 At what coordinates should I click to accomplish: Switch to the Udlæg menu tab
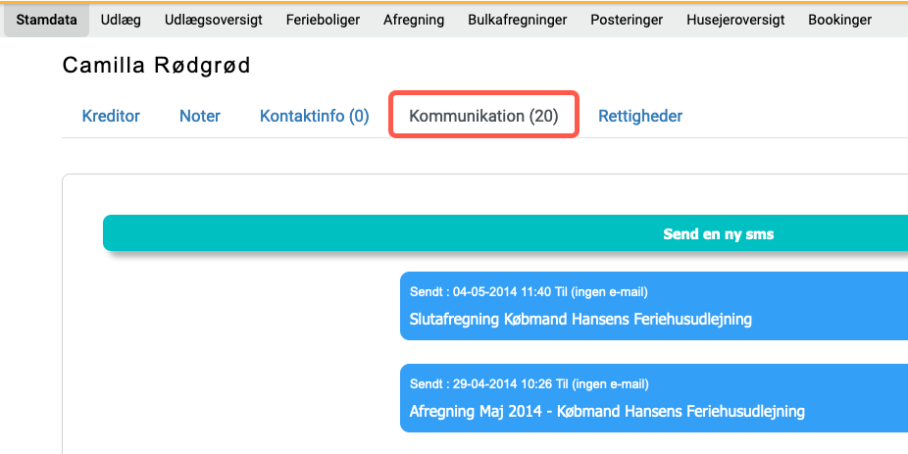[x=121, y=20]
